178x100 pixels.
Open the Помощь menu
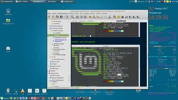point(104,13)
